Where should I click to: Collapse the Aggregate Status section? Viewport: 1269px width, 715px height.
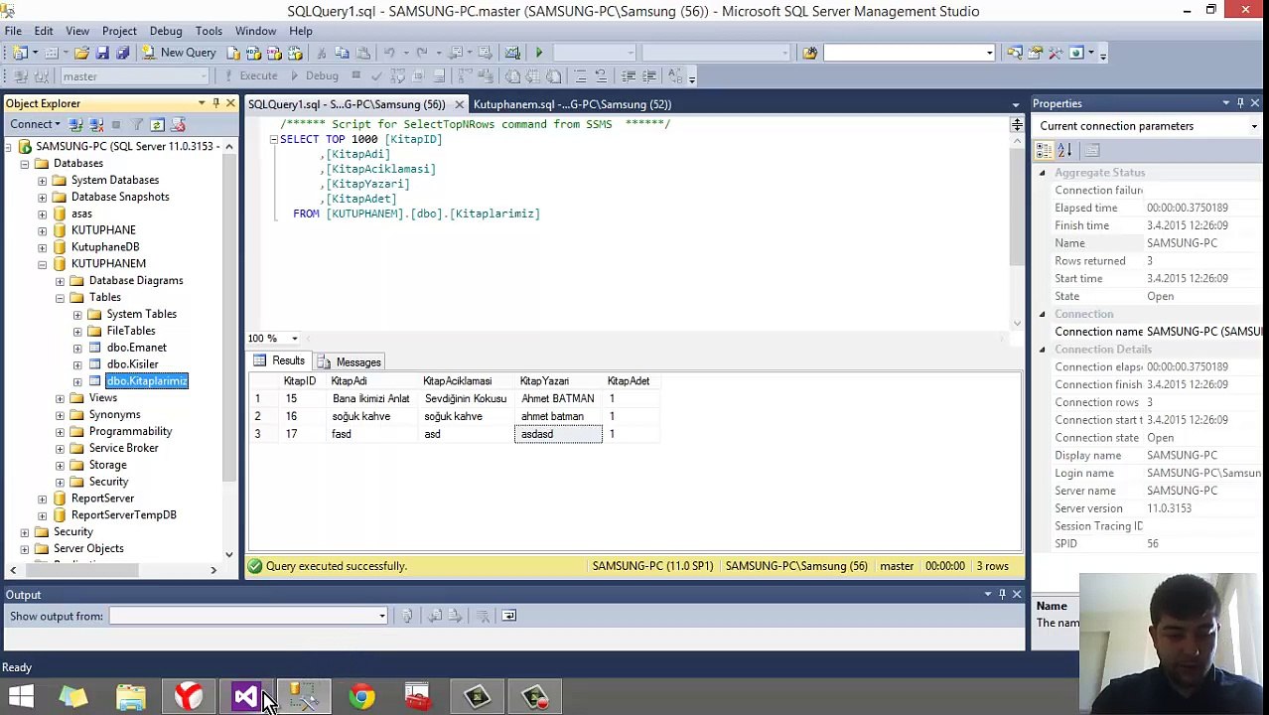coord(1043,173)
